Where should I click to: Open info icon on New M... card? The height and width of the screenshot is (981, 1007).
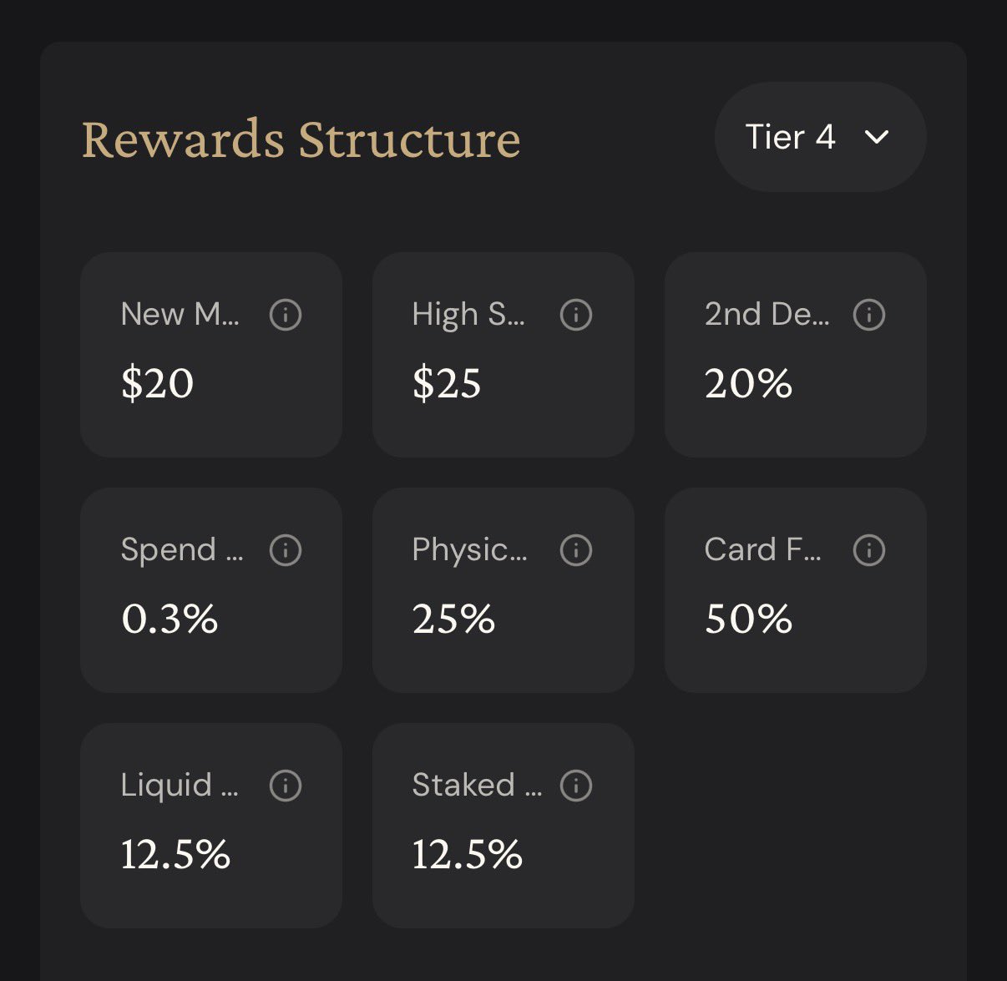click(x=286, y=315)
